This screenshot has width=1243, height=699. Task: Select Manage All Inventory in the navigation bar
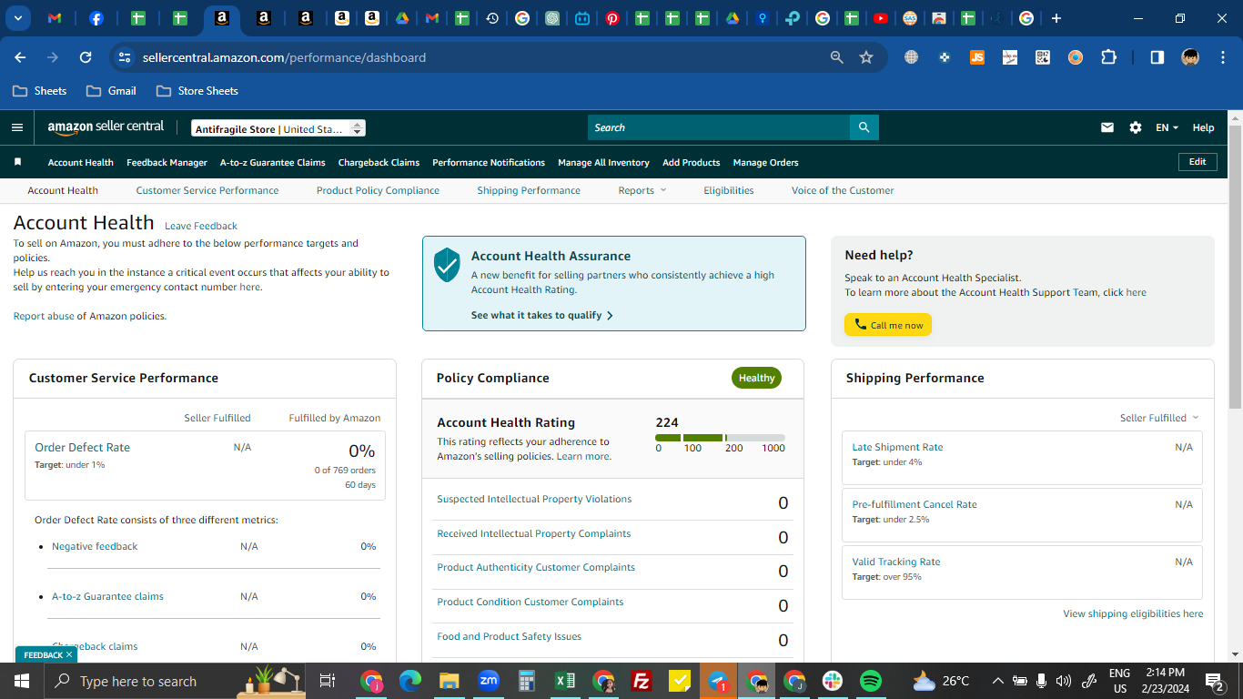603,162
